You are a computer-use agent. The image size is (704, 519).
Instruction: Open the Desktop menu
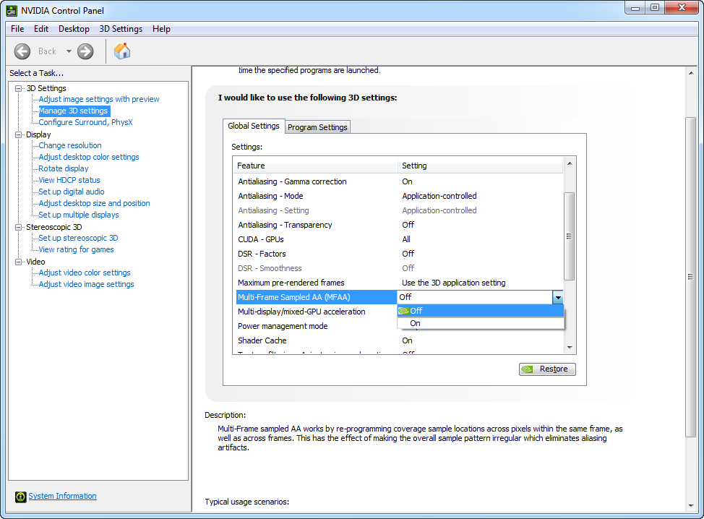coord(74,29)
